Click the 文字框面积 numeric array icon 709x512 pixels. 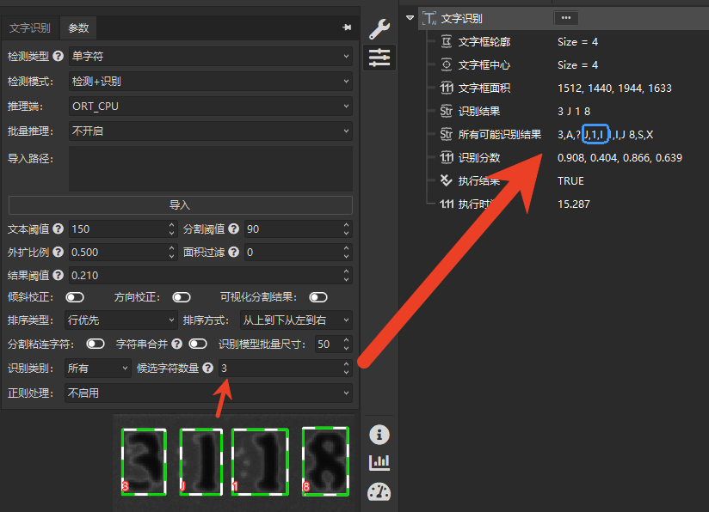[x=447, y=88]
